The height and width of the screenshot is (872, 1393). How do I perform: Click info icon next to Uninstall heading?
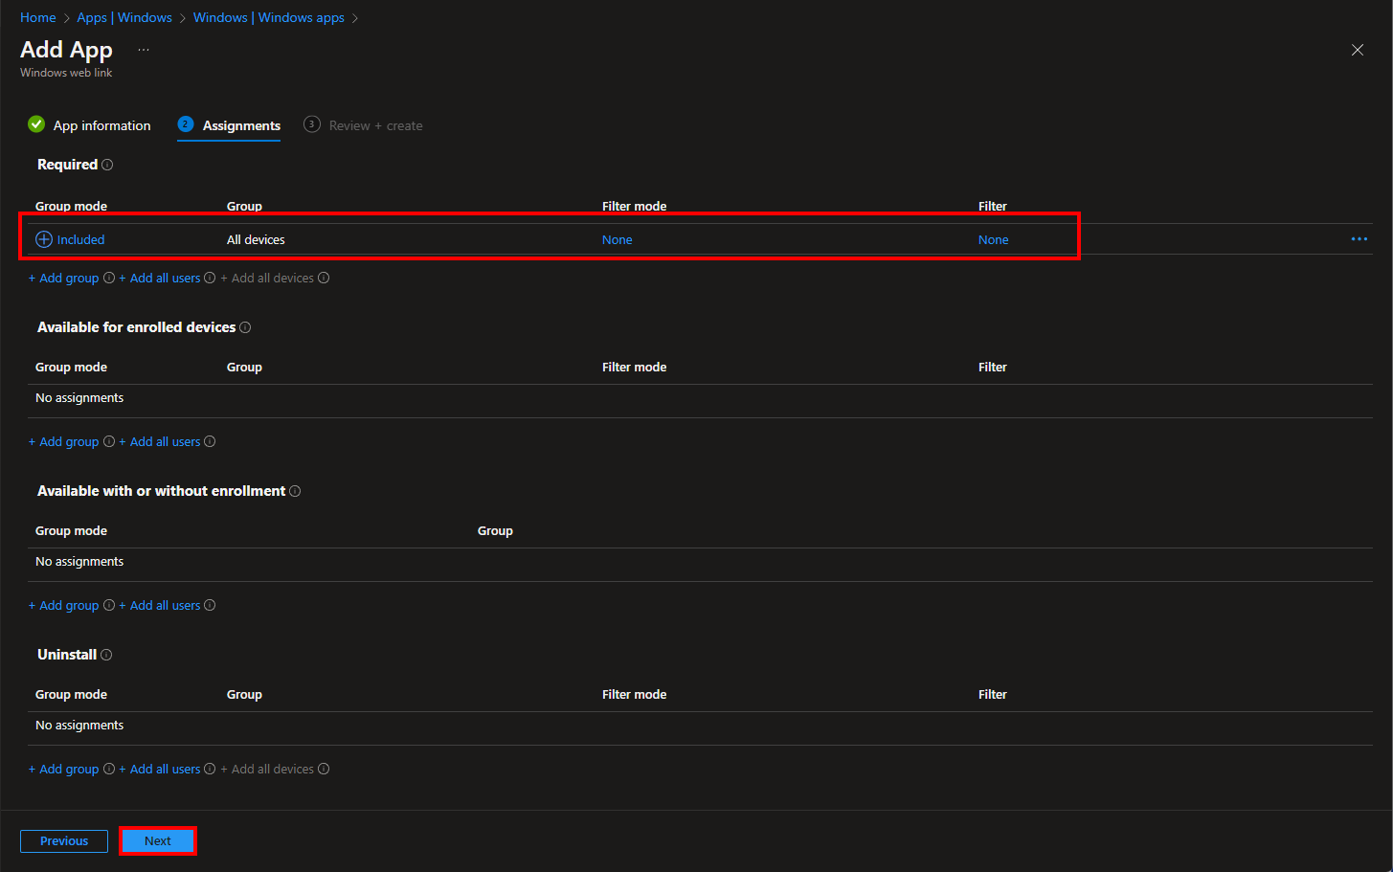106,655
